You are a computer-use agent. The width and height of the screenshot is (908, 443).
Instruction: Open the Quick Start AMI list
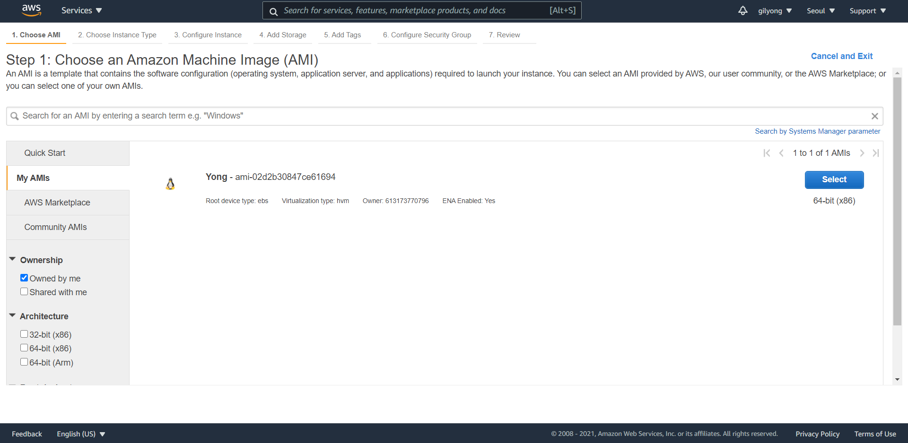pos(68,153)
